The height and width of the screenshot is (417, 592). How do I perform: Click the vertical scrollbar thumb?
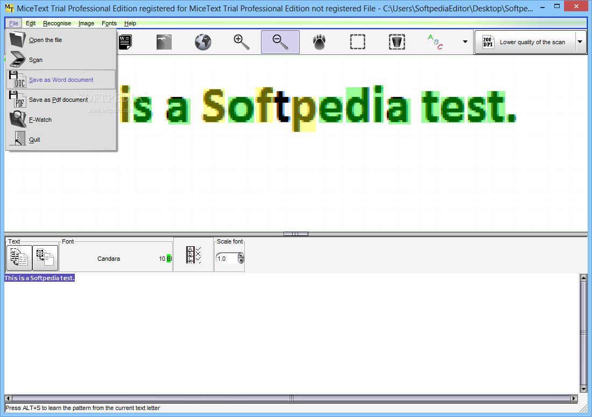(x=583, y=333)
